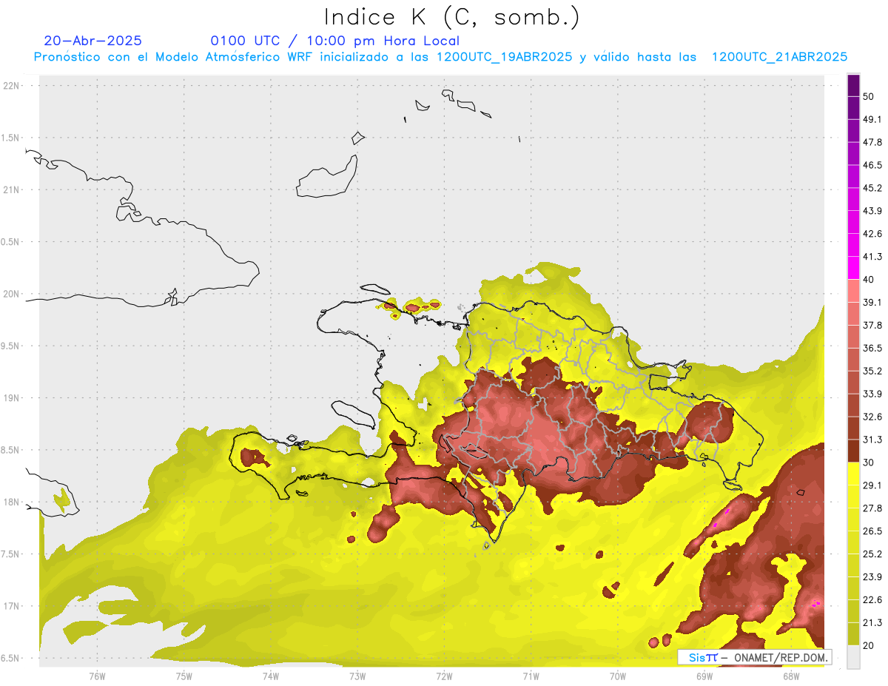Click the '22.6' value on color scale
Screen dimensions: 888x686
pos(872,599)
